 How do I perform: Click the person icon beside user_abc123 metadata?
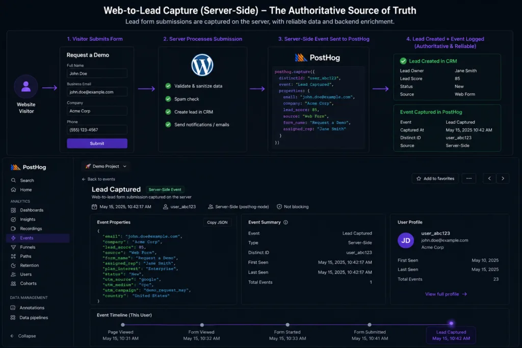tap(166, 206)
